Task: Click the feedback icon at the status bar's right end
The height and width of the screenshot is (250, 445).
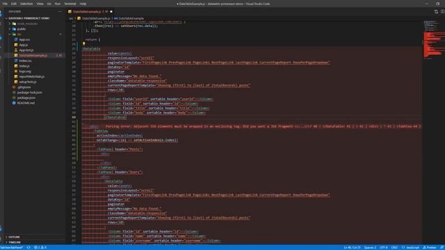Action: click(x=442, y=247)
